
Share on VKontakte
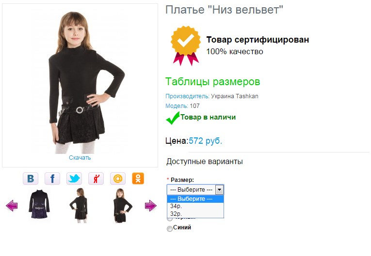point(31,179)
